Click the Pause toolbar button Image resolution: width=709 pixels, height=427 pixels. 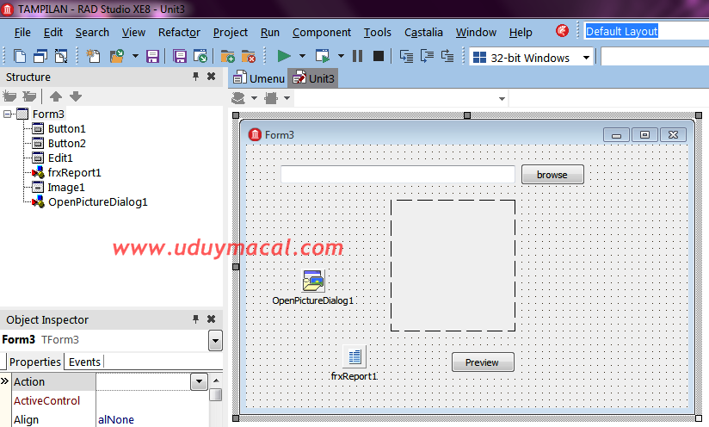pos(358,56)
